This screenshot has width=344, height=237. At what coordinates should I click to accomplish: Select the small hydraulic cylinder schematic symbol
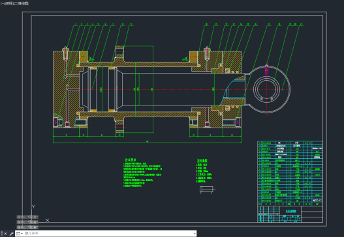pyautogui.click(x=207, y=189)
